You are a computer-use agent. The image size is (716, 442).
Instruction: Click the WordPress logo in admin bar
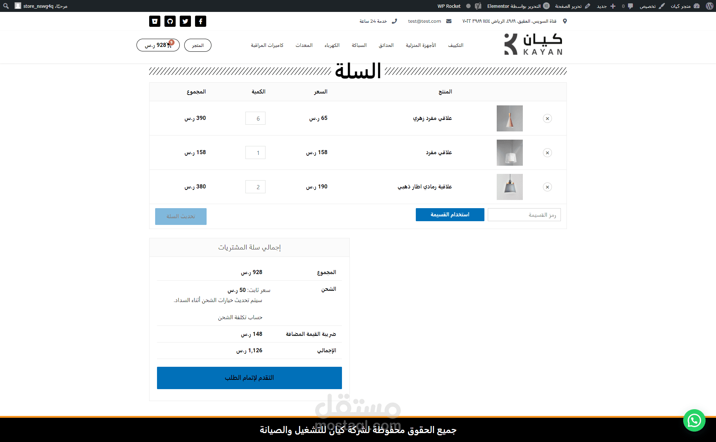[x=709, y=6]
